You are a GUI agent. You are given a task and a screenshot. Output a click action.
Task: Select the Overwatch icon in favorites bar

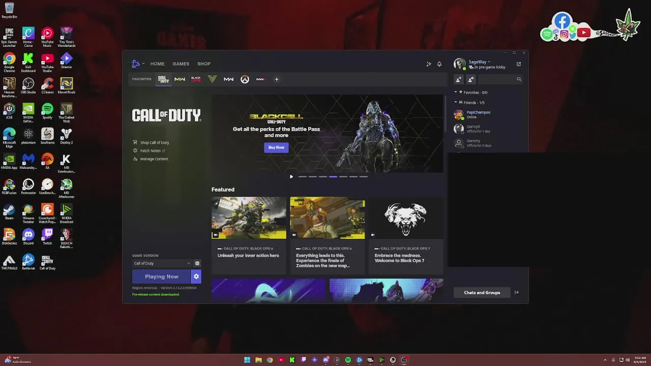tap(245, 79)
